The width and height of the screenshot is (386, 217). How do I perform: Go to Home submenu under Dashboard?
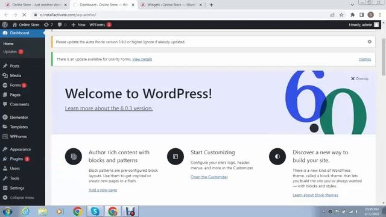point(8,43)
